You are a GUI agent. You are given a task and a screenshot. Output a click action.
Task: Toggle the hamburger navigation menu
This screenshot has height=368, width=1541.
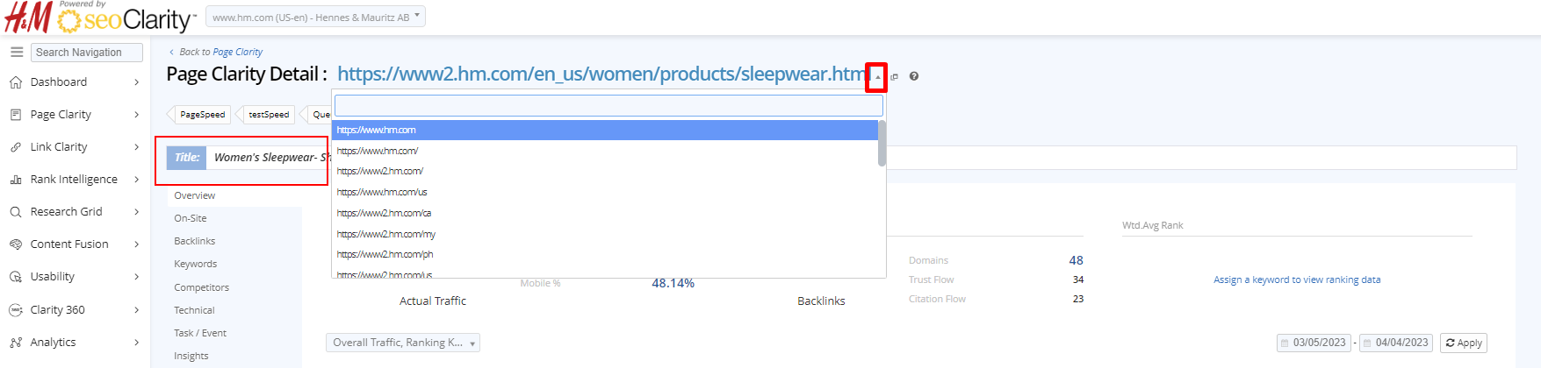(17, 53)
